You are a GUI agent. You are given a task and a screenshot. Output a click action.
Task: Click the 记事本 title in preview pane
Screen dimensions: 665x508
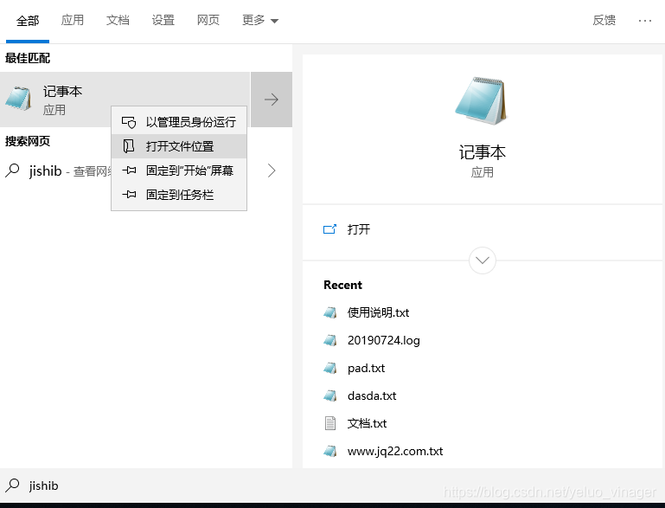click(483, 152)
